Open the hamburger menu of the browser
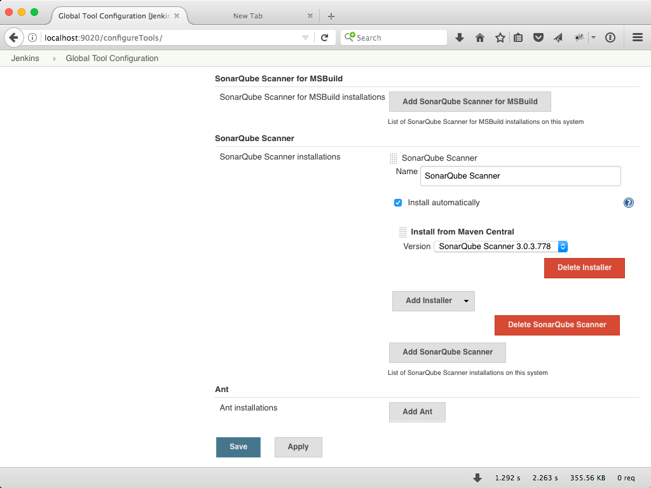 coord(638,37)
